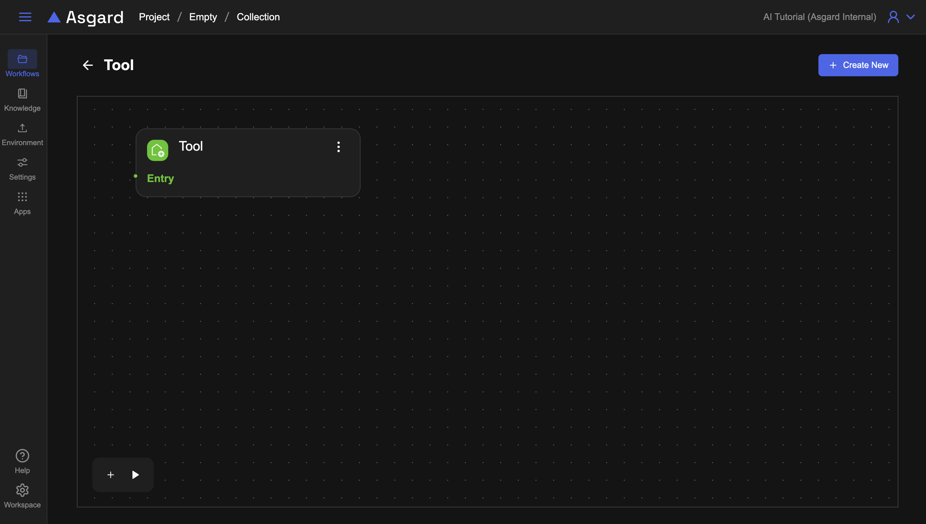Open the Tool node three-dot menu
The image size is (926, 524).
338,146
